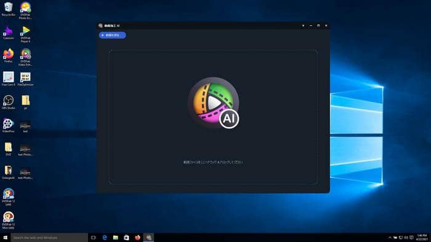This screenshot has width=431, height=242.
Task: Open the title bar dropdown menu triangle
Action: 303,26
